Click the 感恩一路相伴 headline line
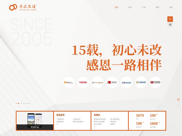Image resolution: width=182 pixels, height=136 pixels. coord(124,65)
